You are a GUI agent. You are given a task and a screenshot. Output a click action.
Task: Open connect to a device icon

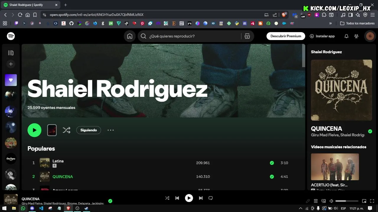pyautogui.click(x=324, y=201)
